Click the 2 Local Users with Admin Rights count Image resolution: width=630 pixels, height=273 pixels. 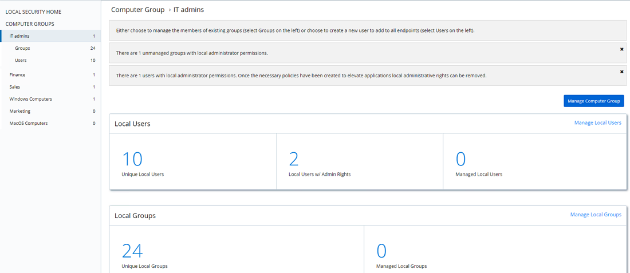294,159
